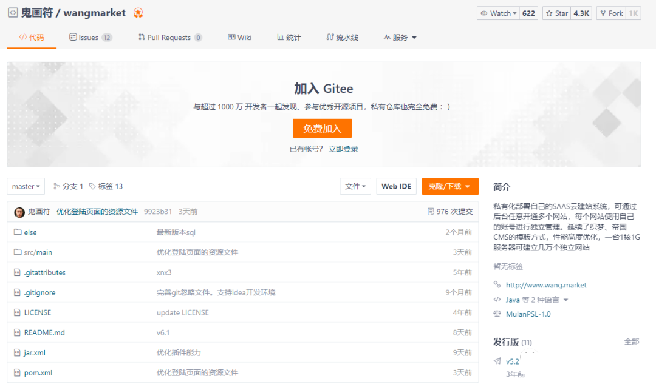Click the code brackets icon beside the repository name
This screenshot has width=656, height=390.
click(12, 12)
